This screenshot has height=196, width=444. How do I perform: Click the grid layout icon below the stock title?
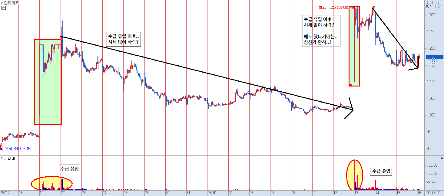click(3, 8)
